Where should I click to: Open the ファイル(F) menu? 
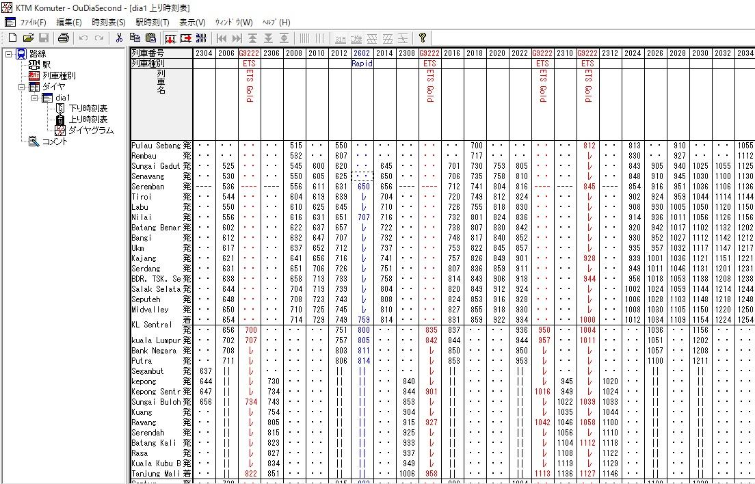26,22
